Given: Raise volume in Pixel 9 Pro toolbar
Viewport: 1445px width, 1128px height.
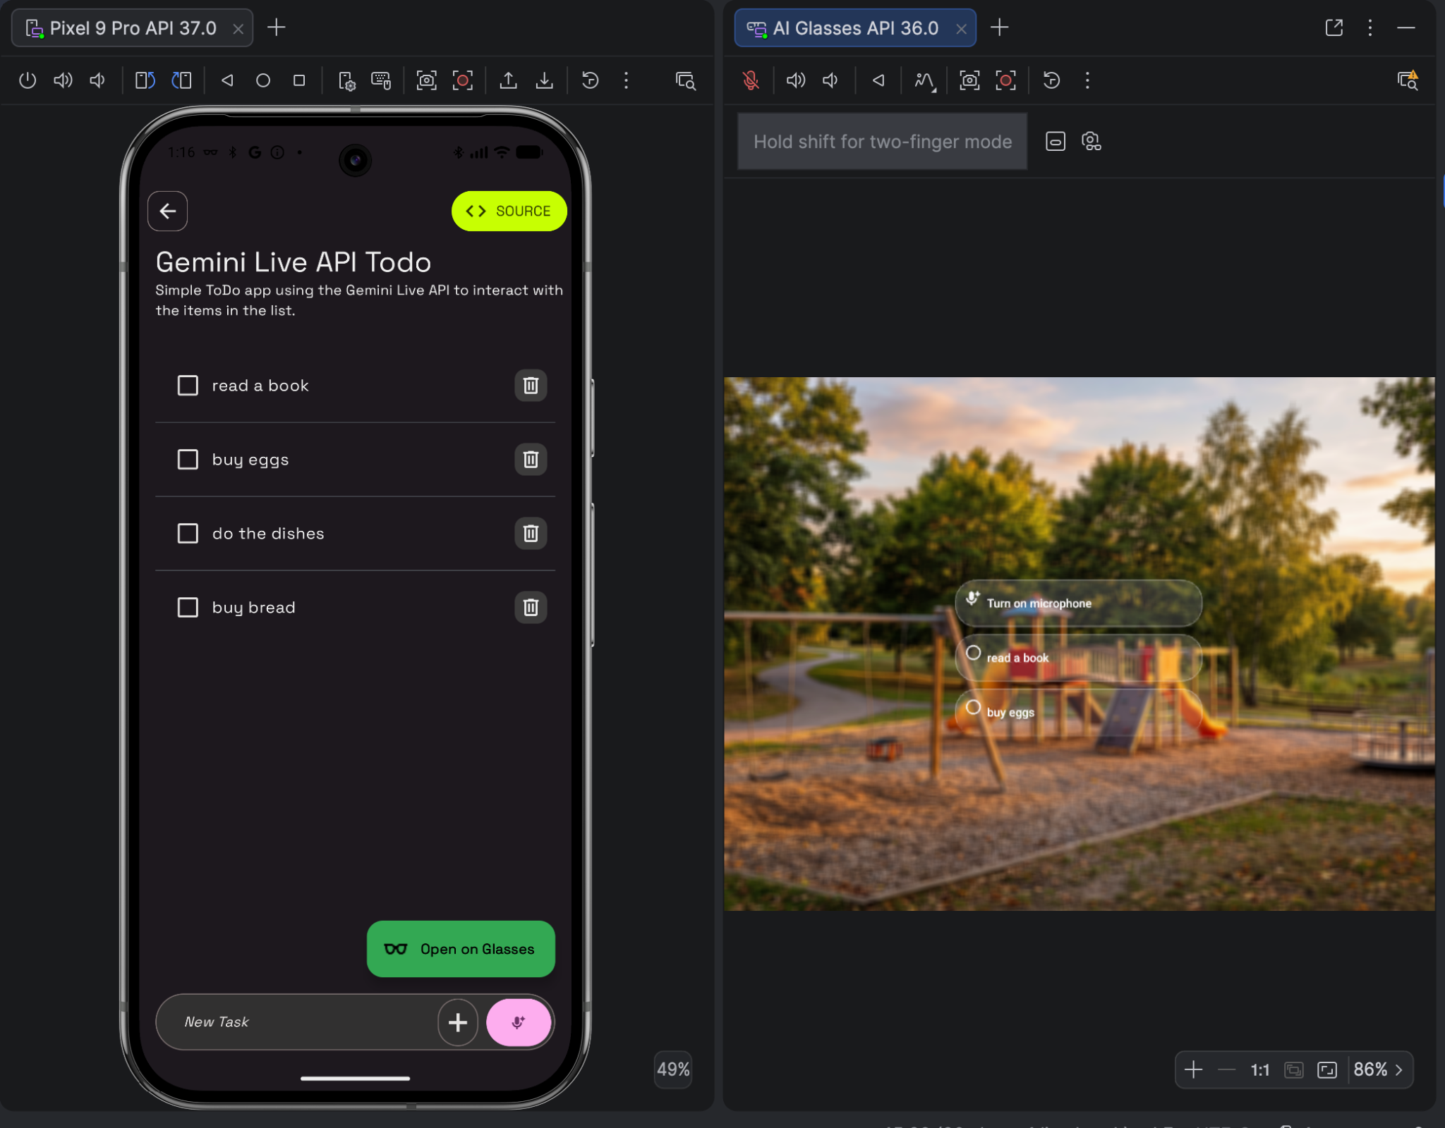Looking at the screenshot, I should pyautogui.click(x=63, y=80).
